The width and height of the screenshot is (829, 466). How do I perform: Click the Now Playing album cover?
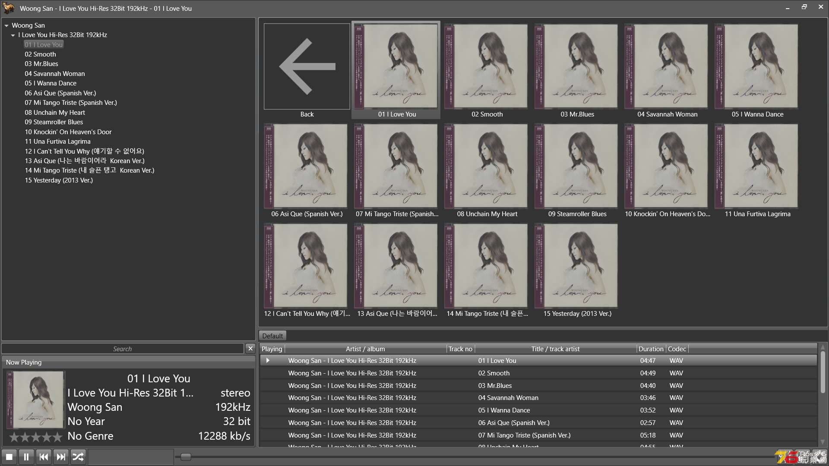pyautogui.click(x=36, y=400)
